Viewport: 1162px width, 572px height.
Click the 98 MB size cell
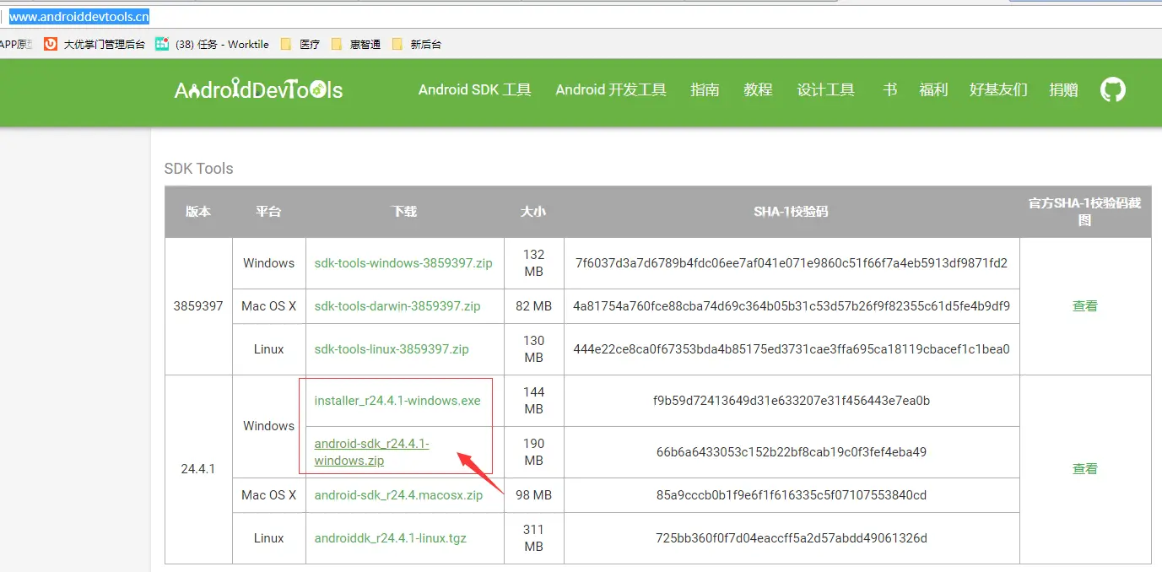point(533,495)
